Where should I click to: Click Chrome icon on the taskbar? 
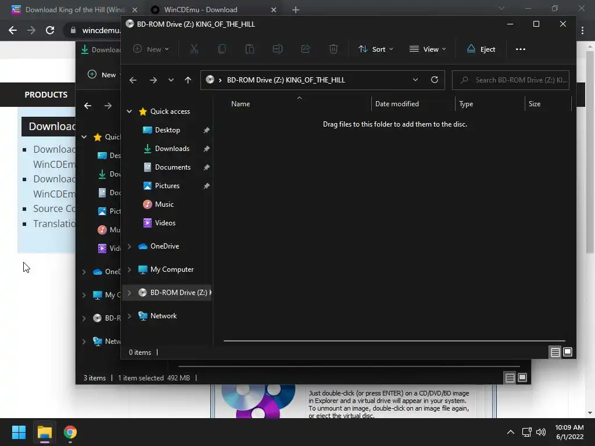pos(70,432)
